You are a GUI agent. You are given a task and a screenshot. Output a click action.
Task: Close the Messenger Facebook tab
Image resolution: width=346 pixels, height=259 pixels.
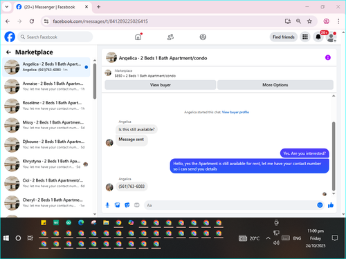(x=86, y=7)
